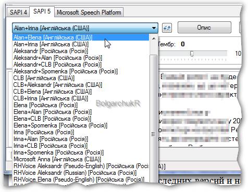Pick Microsoft Anna [Англійська (США)] voice
Screen dimensions: 248x192
click(81, 159)
